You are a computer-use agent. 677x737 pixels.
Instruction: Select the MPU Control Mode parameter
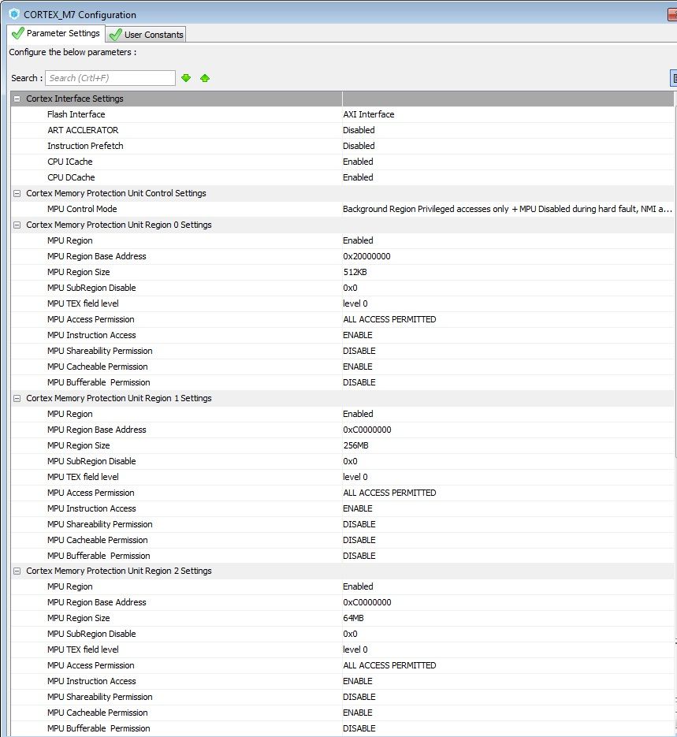coord(82,209)
